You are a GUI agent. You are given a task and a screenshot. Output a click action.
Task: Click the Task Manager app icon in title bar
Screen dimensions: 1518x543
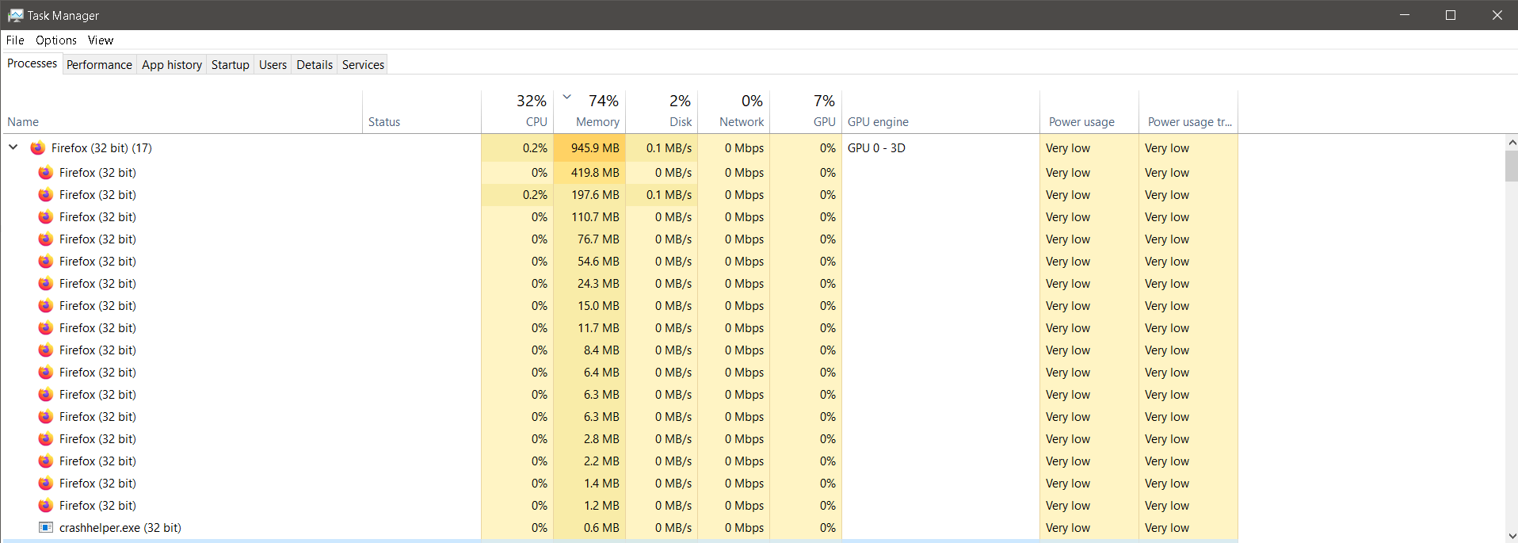click(15, 15)
